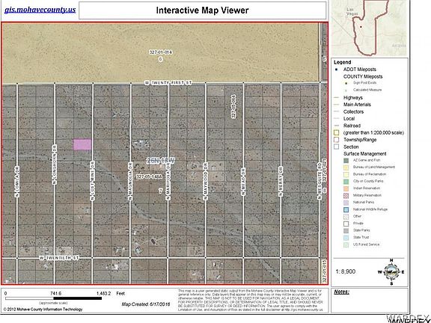Click the 1,483.2 feet scale value

pyautogui.click(x=103, y=293)
